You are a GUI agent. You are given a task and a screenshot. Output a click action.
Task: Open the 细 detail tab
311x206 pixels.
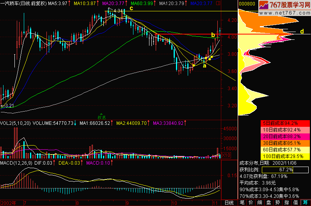point(260,202)
